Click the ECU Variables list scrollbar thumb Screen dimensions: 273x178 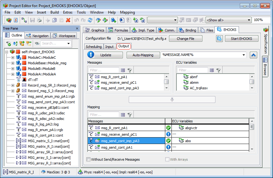(252, 82)
